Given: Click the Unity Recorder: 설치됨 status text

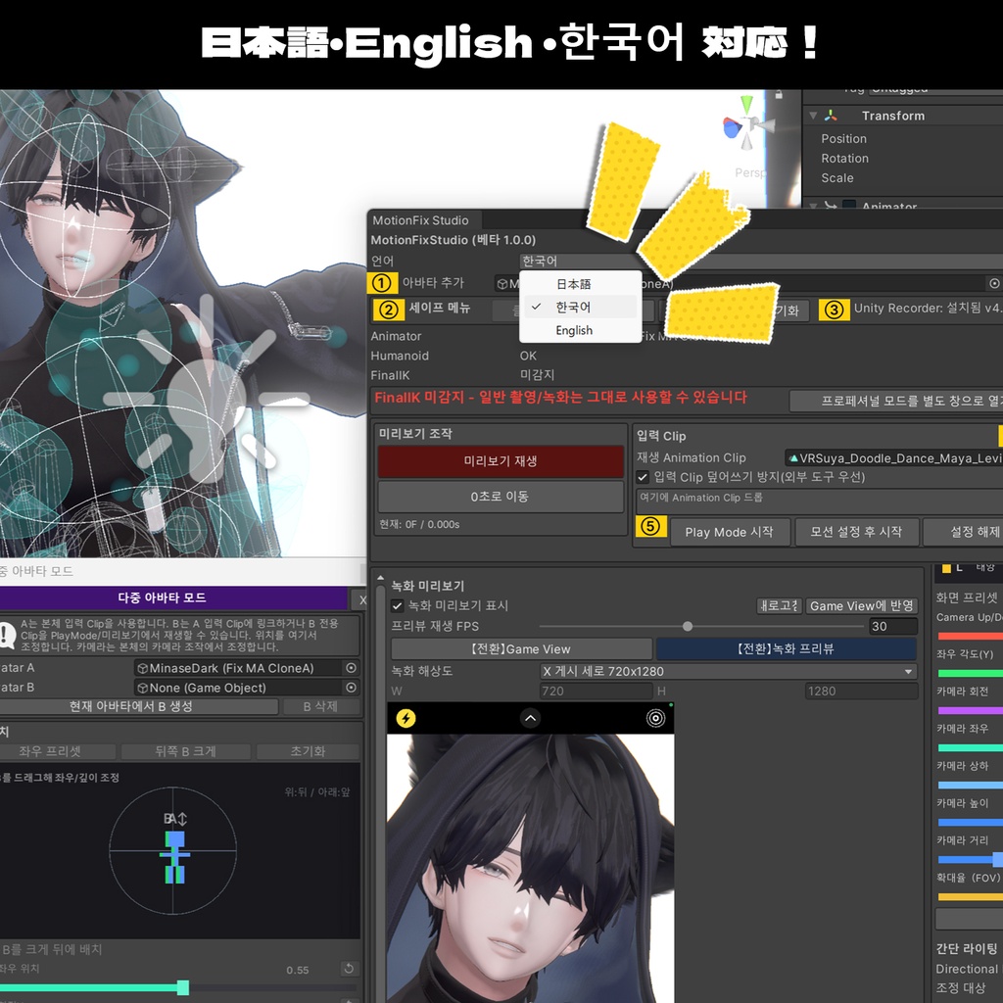Looking at the screenshot, I should coord(928,309).
